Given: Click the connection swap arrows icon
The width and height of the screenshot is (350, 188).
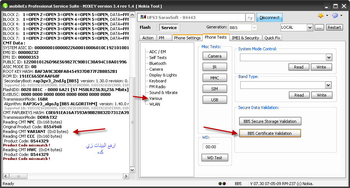Looking at the screenshot, I should click(x=250, y=17).
